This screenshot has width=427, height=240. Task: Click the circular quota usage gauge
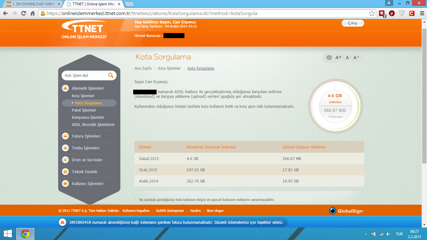pos(335,106)
